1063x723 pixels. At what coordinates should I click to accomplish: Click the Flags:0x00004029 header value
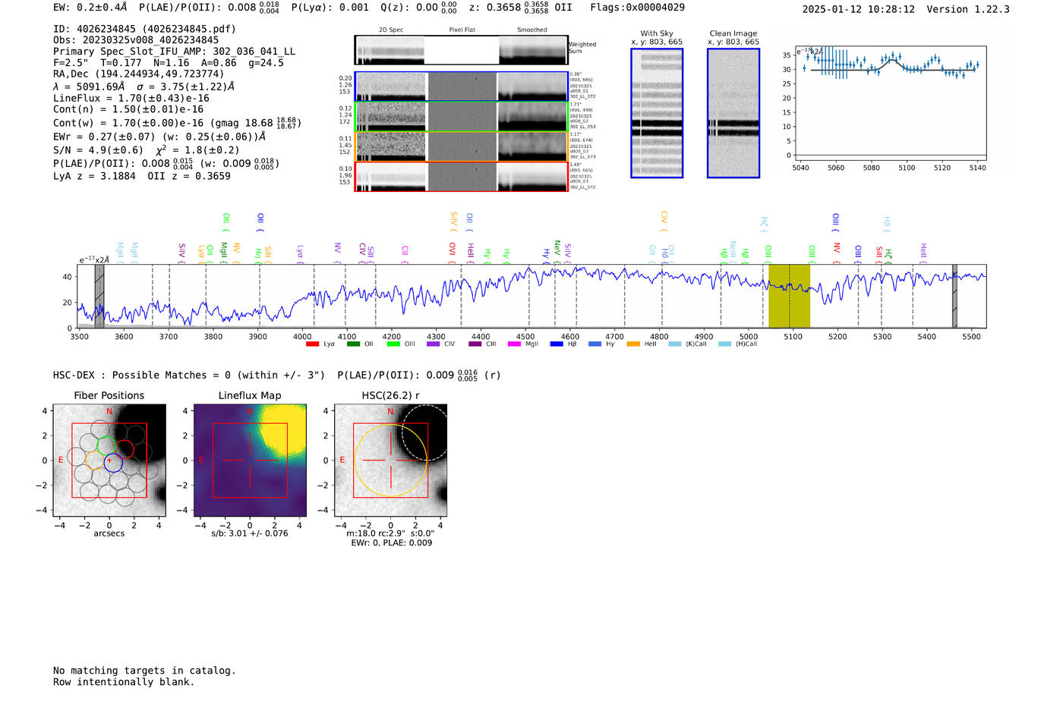click(x=637, y=8)
